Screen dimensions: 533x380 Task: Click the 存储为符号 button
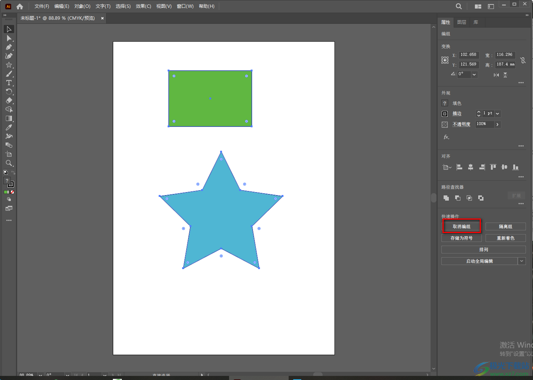click(461, 238)
